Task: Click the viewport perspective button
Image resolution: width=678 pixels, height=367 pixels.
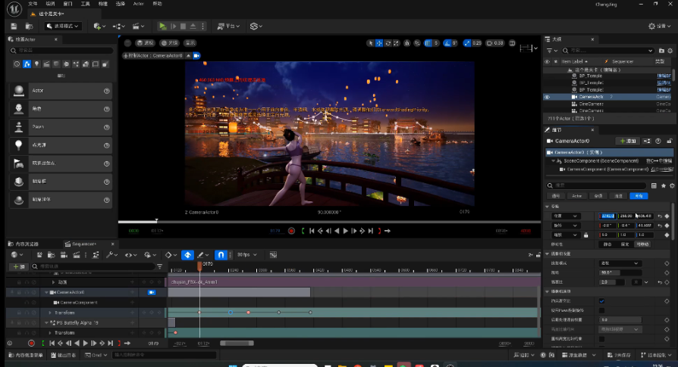Action: 146,43
